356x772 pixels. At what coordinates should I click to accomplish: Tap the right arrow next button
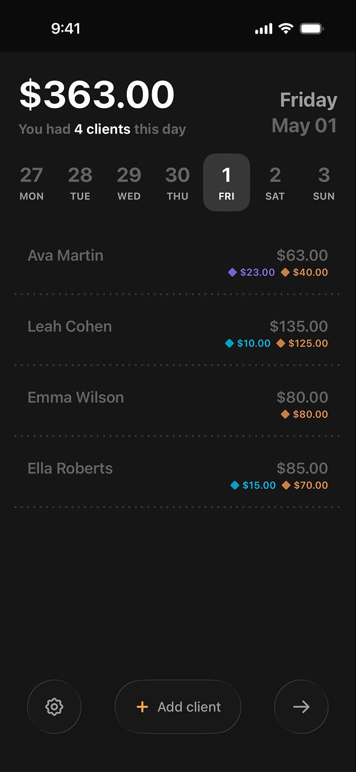point(301,707)
